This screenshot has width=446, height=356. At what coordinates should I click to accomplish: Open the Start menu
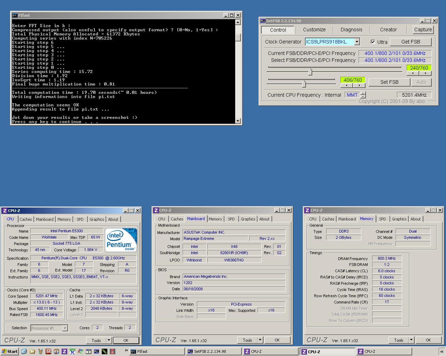(x=10, y=351)
